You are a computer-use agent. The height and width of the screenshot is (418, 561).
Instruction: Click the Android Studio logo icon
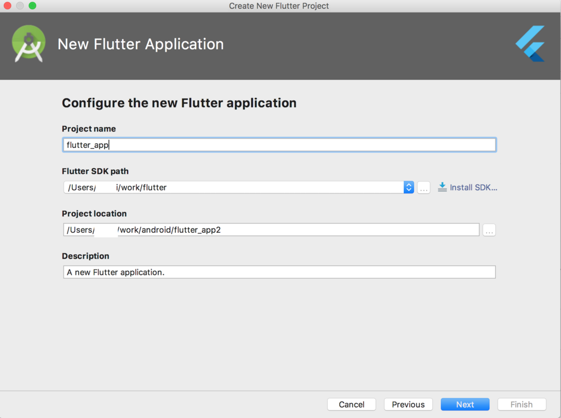(x=28, y=44)
